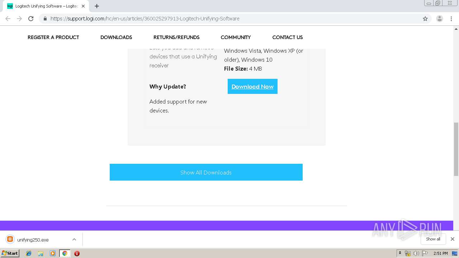Reload the Logitech support page
Viewport: 459px width, 258px height.
(x=31, y=19)
